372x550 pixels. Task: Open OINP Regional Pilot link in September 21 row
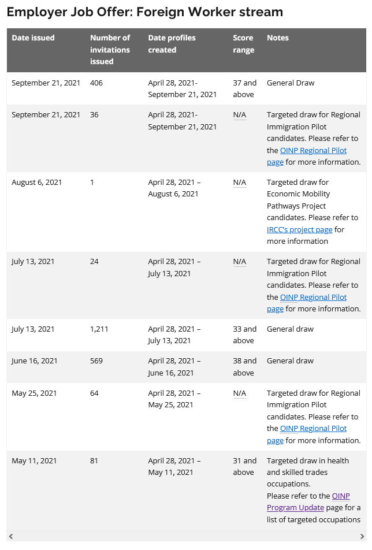[x=313, y=151]
